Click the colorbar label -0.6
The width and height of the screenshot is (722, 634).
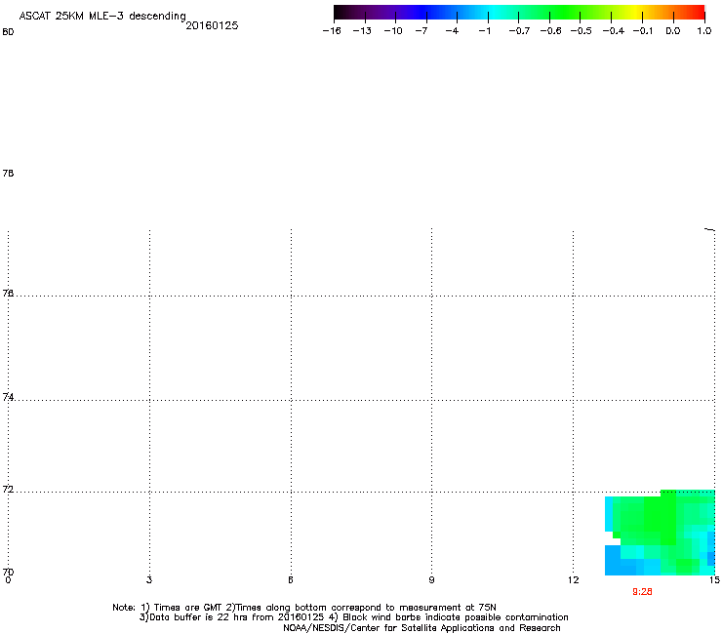pyautogui.click(x=550, y=31)
